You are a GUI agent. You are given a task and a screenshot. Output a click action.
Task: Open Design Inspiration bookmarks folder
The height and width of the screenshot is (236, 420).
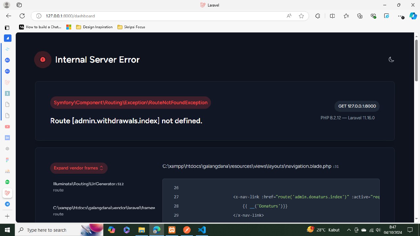point(94,27)
